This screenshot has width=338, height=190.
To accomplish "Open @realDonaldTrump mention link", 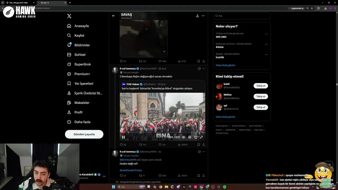I will [x=131, y=170].
